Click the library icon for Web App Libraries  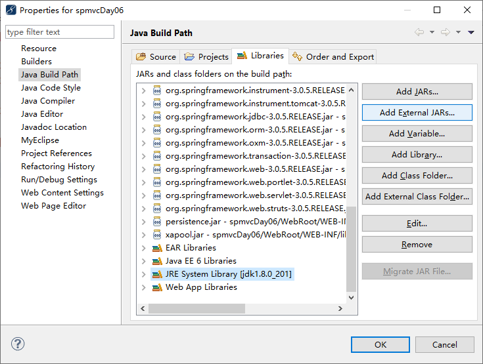click(157, 287)
